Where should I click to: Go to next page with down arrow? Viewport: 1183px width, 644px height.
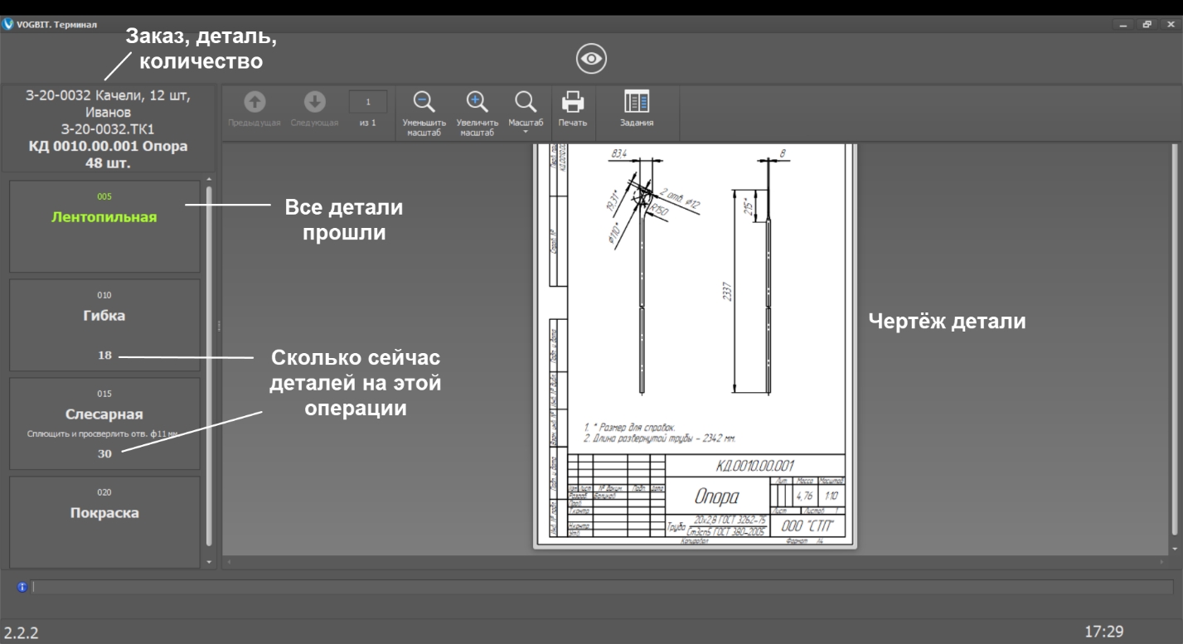[x=313, y=109]
